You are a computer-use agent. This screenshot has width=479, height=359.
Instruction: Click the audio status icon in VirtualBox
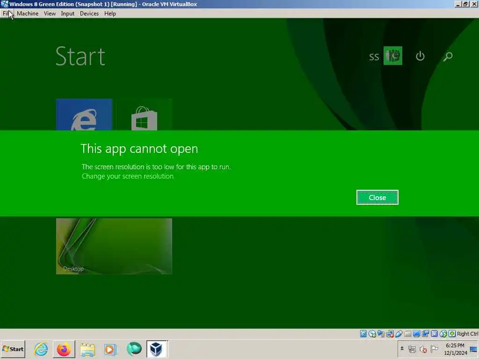click(381, 334)
